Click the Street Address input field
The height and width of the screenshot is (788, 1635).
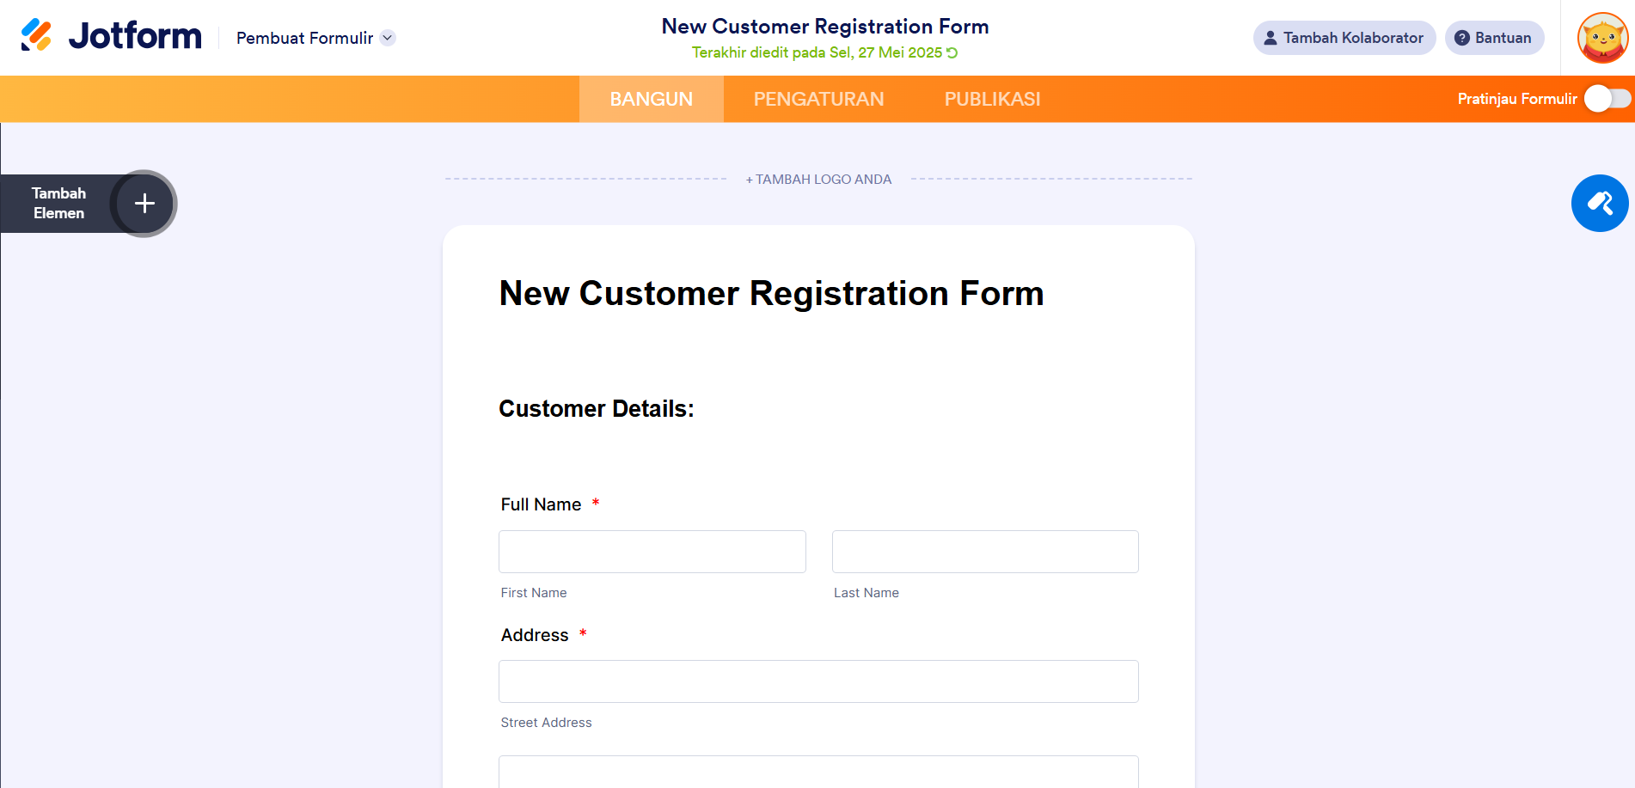click(818, 681)
